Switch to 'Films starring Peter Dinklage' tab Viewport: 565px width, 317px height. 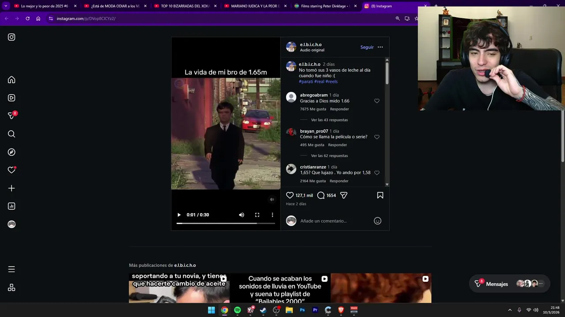(x=326, y=6)
